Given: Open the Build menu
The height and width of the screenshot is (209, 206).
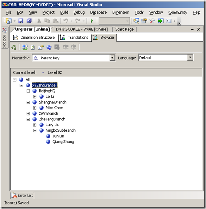Looking at the screenshot, I should pyautogui.click(x=64, y=12).
